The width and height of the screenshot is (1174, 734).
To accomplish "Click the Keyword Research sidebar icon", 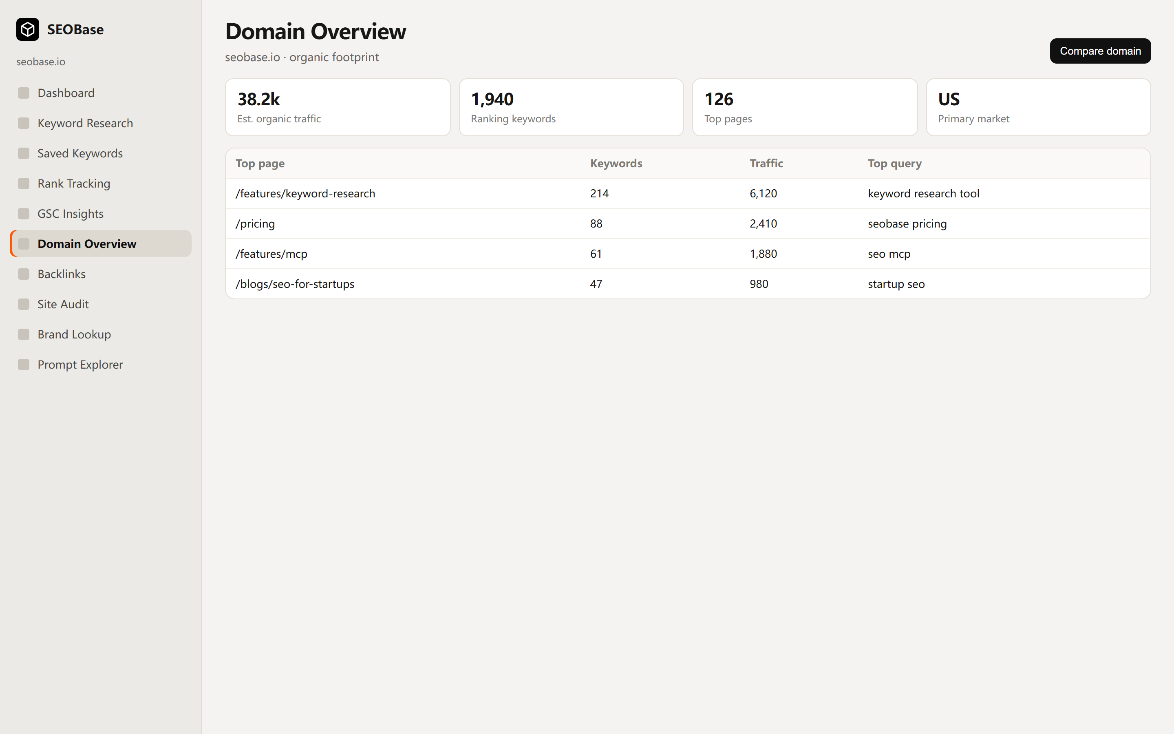I will pyautogui.click(x=24, y=123).
